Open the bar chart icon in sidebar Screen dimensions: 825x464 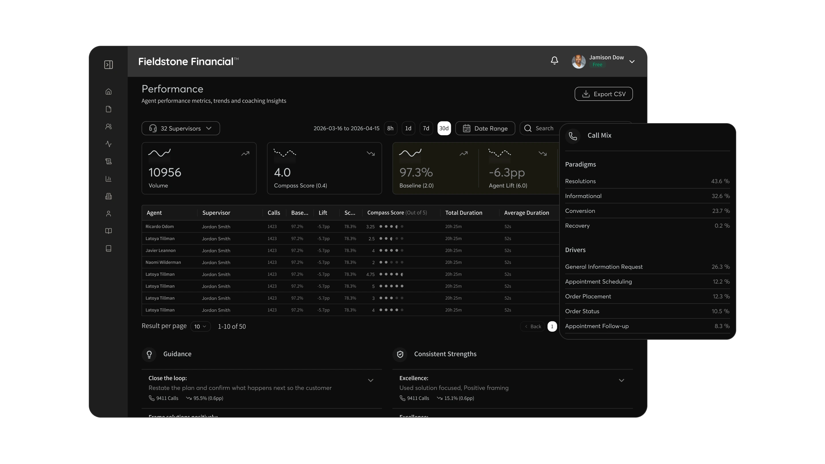[109, 179]
